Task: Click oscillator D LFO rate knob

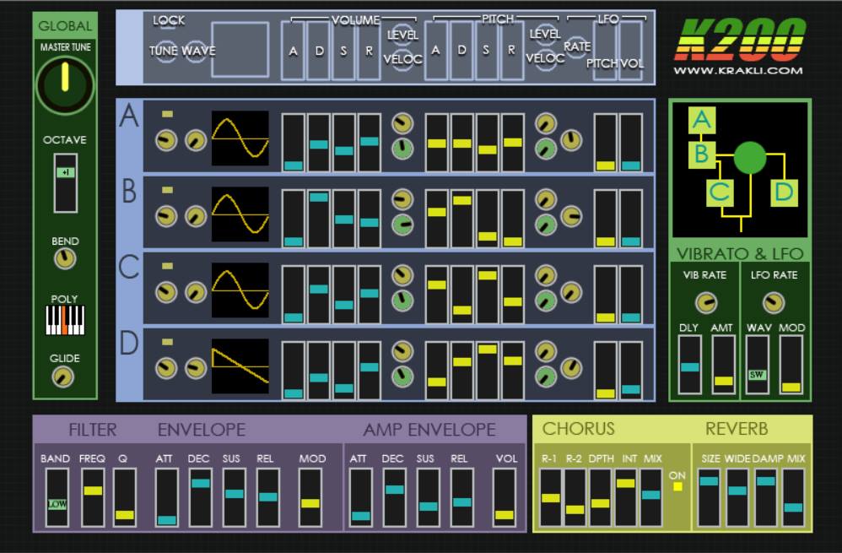Action: point(571,368)
